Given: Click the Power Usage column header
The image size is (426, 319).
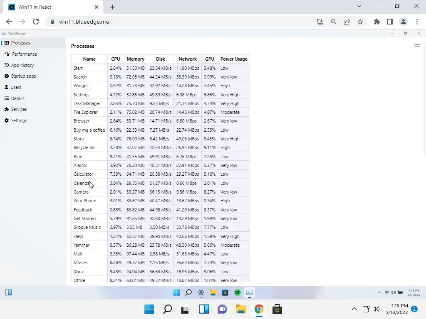Looking at the screenshot, I should click(x=234, y=59).
